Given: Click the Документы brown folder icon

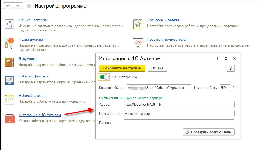Looking at the screenshot, I should [9, 62].
